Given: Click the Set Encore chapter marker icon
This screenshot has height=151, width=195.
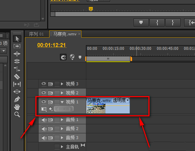Looking at the screenshot, I should [72, 57].
